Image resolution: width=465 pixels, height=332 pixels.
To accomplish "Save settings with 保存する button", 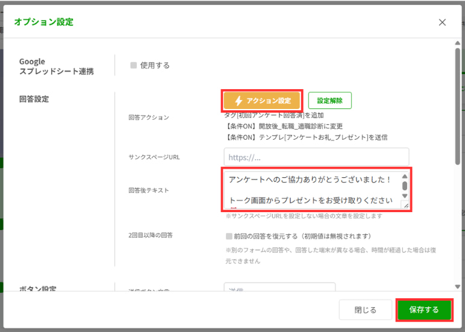I will click(x=424, y=310).
